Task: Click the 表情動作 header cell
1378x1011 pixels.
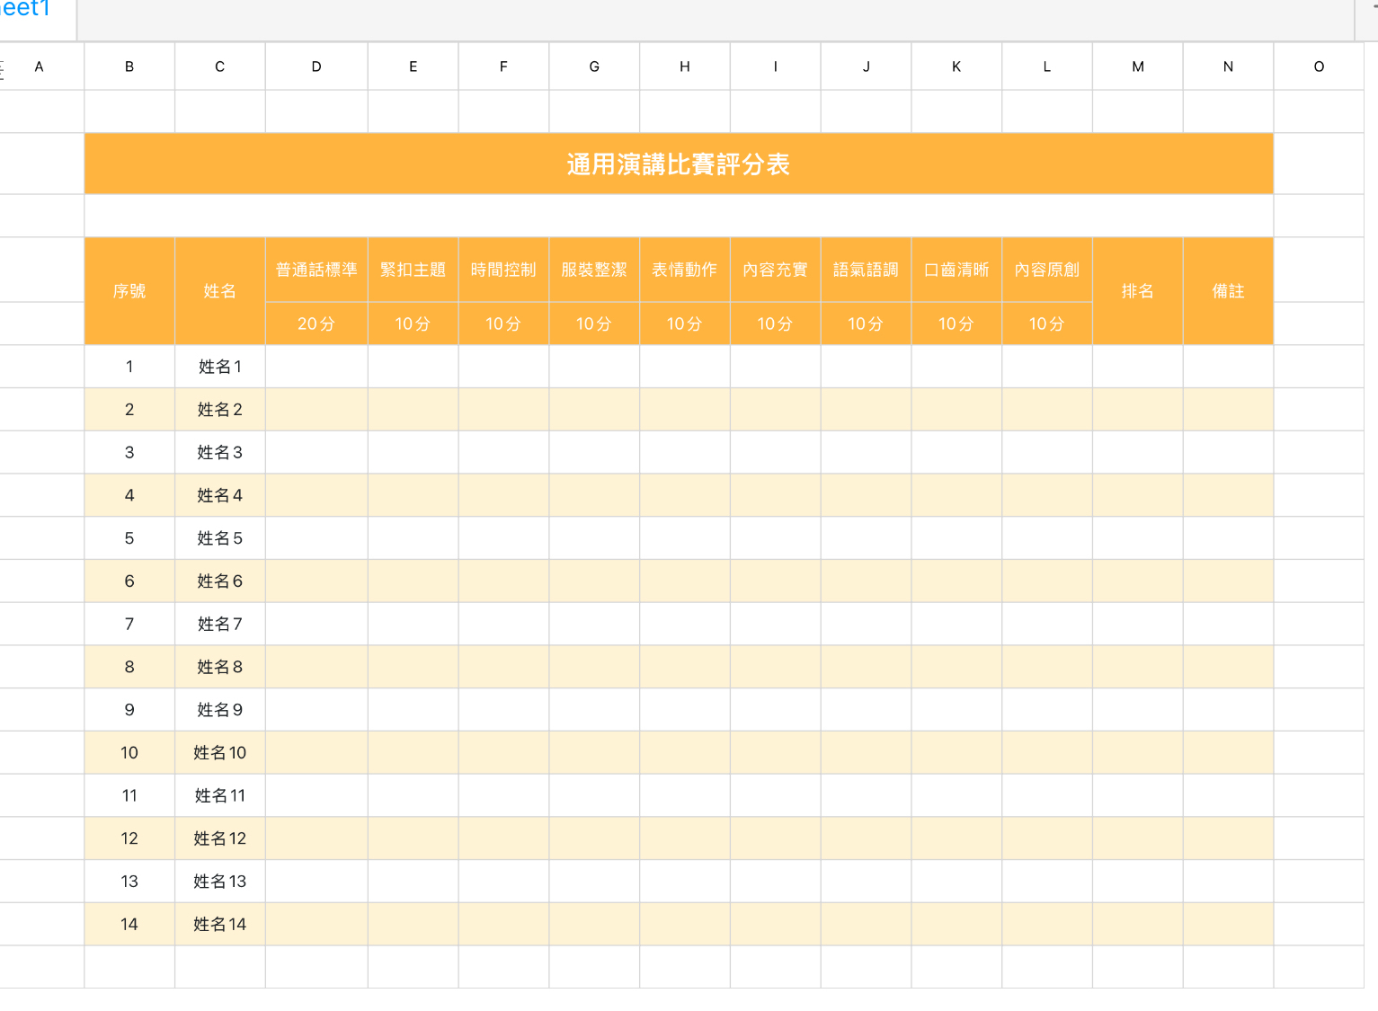Action: tap(685, 270)
